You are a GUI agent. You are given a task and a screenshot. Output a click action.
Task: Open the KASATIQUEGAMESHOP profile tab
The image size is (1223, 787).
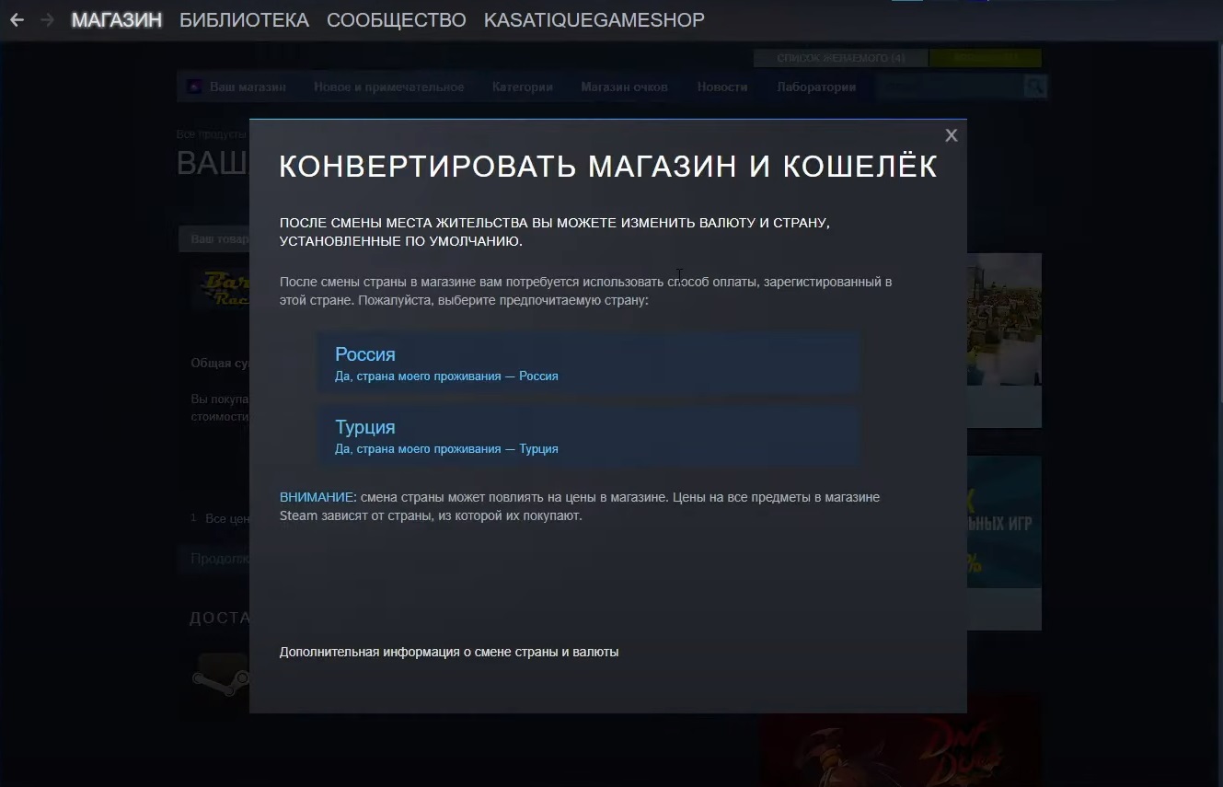(594, 20)
